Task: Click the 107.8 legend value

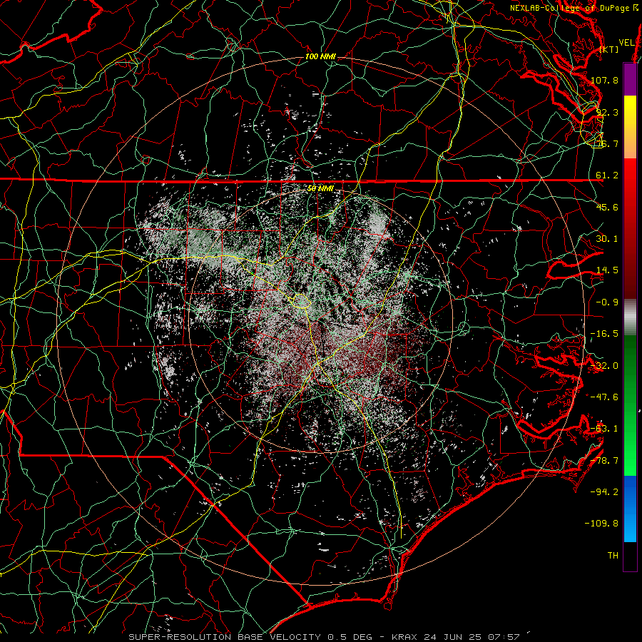Action: pyautogui.click(x=605, y=80)
